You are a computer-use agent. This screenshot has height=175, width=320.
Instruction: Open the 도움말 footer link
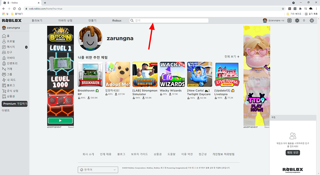[x=171, y=154]
